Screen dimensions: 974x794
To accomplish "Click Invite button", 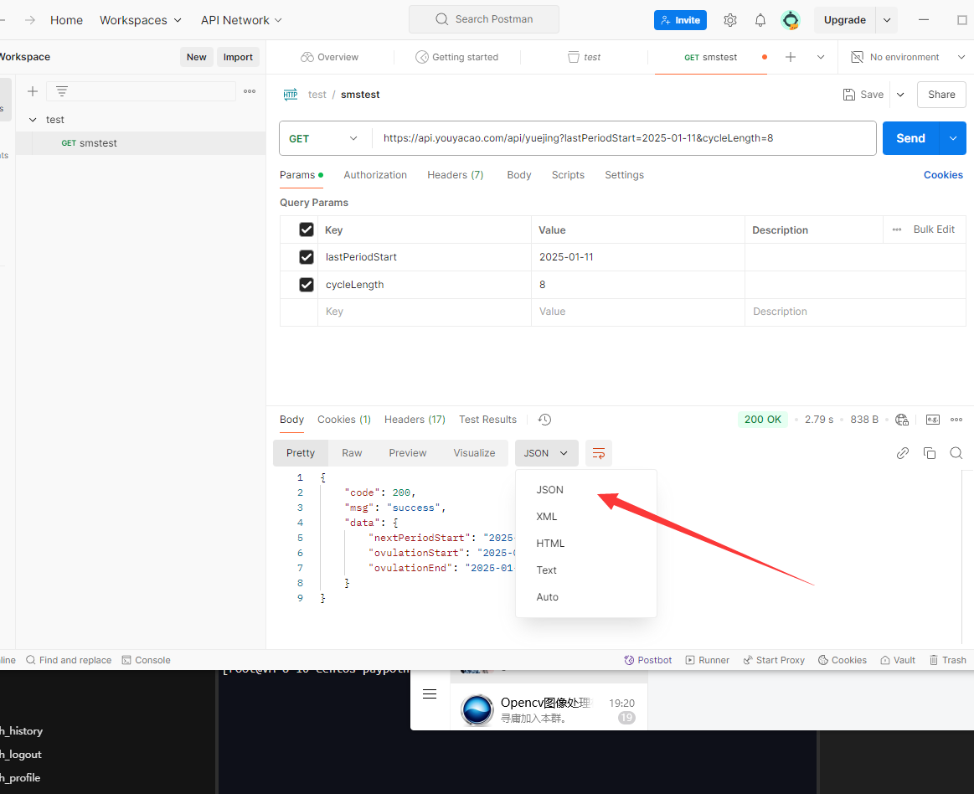I will point(680,20).
